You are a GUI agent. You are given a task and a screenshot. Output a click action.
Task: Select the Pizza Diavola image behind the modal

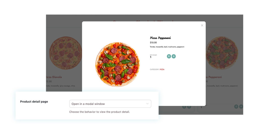(x=65, y=53)
